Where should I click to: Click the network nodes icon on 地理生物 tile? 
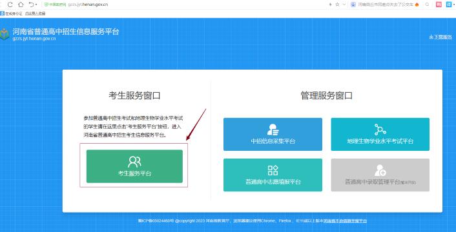pyautogui.click(x=380, y=130)
